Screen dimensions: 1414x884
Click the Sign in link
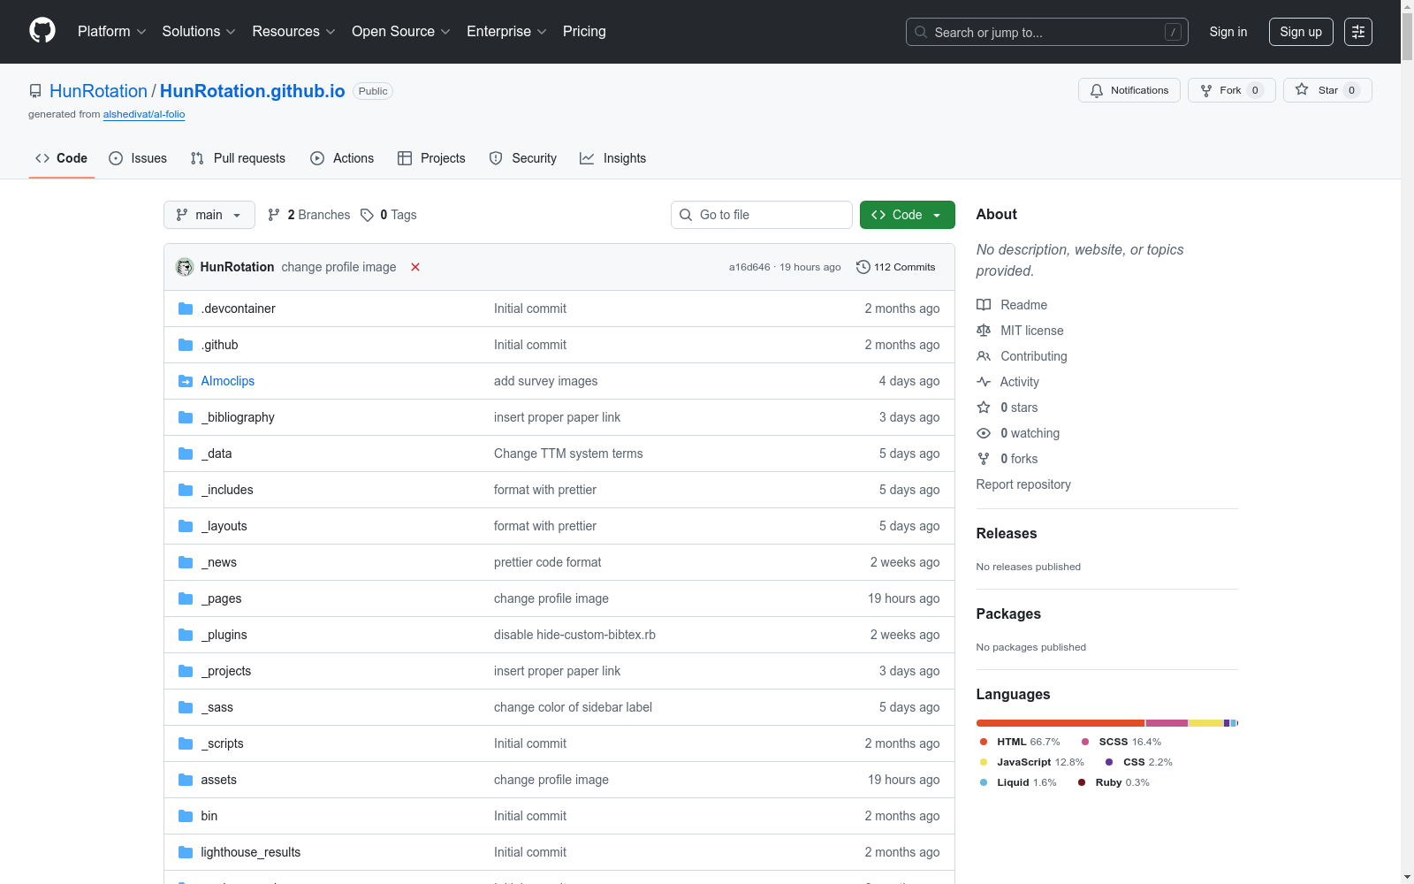coord(1228,32)
